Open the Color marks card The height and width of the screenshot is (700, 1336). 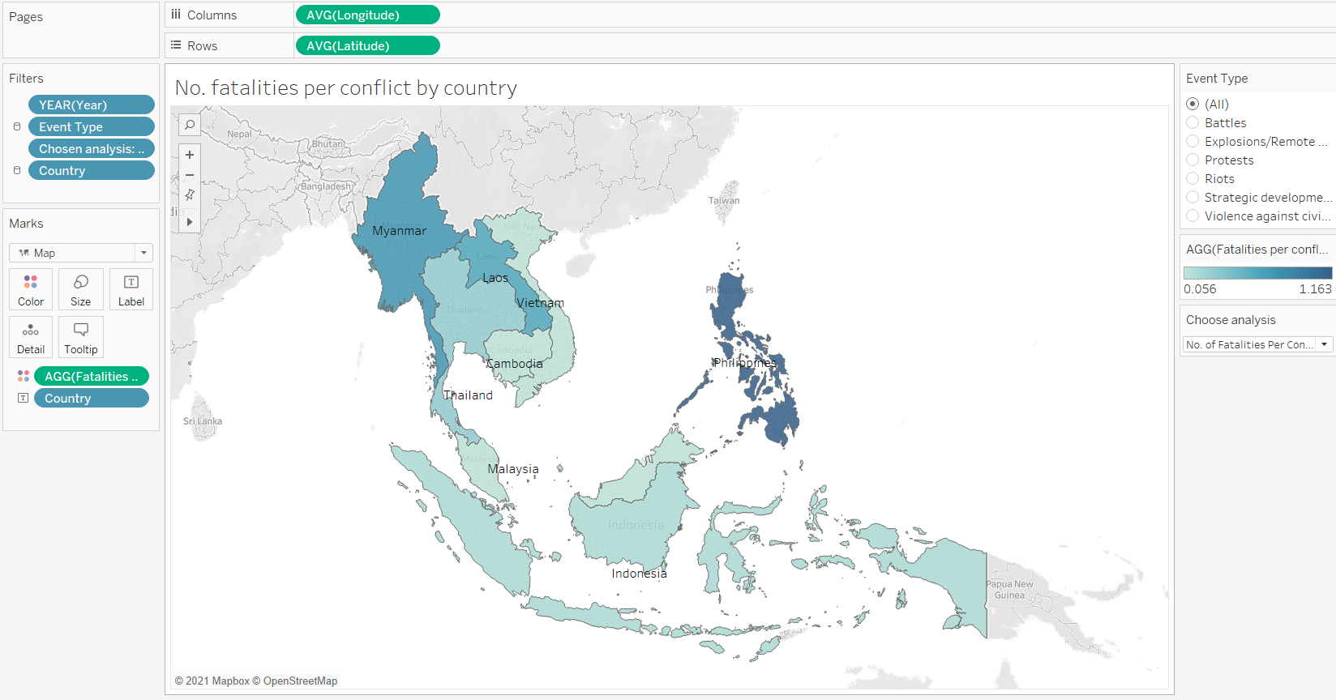[x=31, y=289]
